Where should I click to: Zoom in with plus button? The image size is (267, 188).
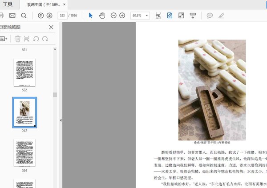[x=122, y=16]
